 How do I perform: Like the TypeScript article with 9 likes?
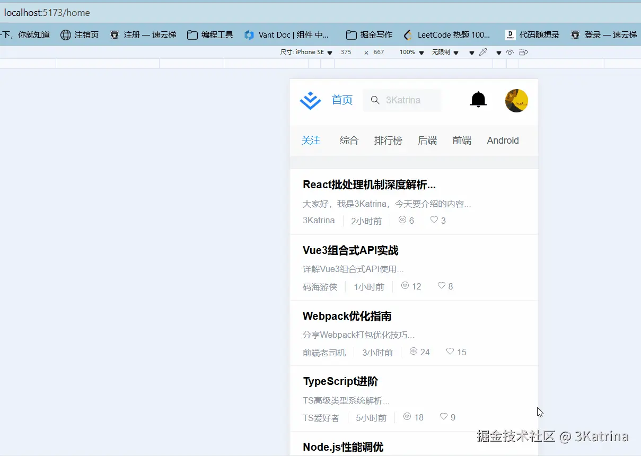(443, 416)
